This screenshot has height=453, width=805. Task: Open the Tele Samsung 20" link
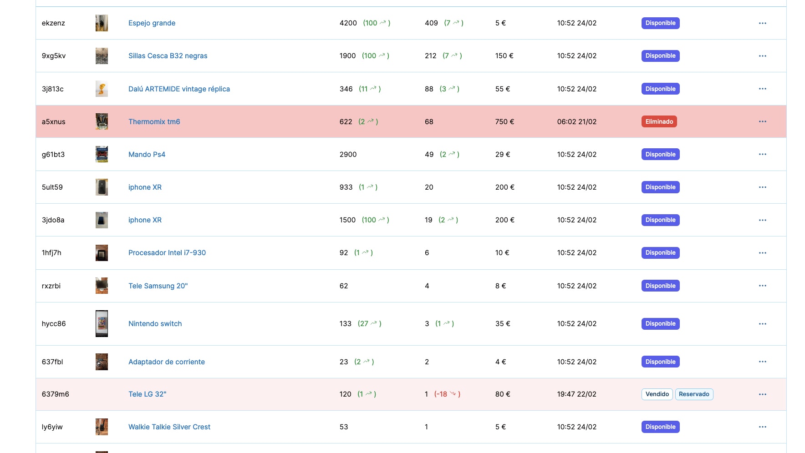click(x=158, y=286)
